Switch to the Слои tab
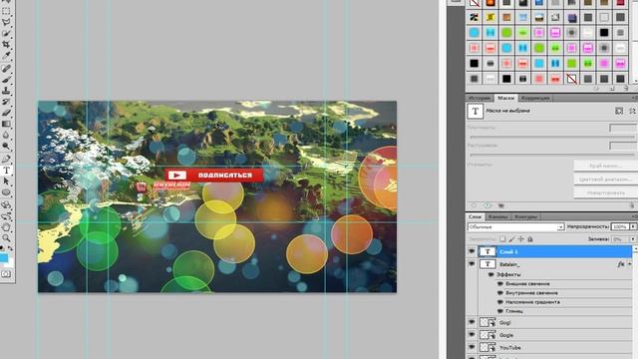This screenshot has width=638, height=359. tap(475, 217)
